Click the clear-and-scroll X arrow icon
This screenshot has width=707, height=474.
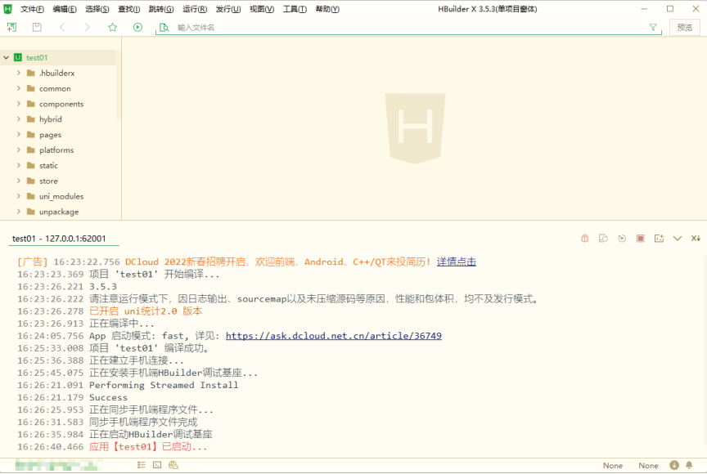coord(696,238)
